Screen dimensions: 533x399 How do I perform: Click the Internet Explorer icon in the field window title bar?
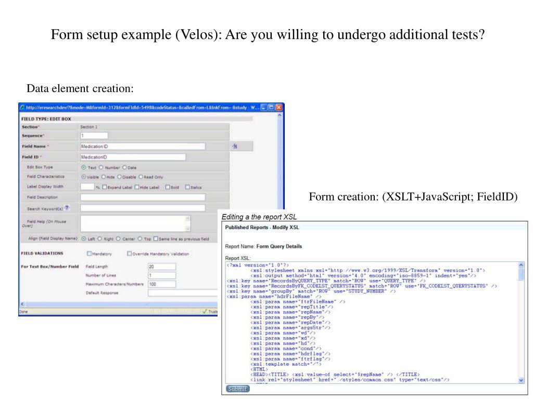click(22, 107)
